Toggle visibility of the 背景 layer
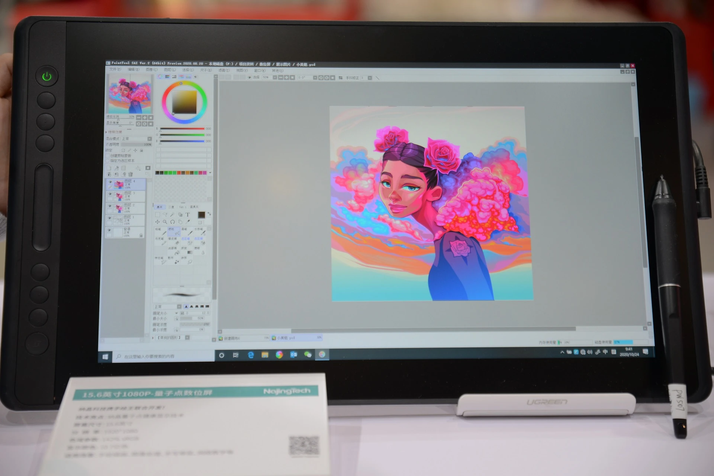This screenshot has width=714, height=476. 109,231
